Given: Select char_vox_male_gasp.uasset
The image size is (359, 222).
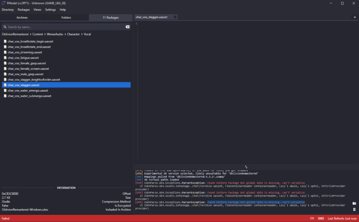Looking at the screenshot, I should (66, 74).
